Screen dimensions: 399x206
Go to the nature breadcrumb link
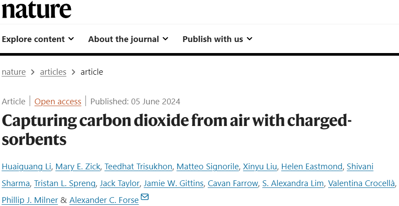pyautogui.click(x=14, y=72)
